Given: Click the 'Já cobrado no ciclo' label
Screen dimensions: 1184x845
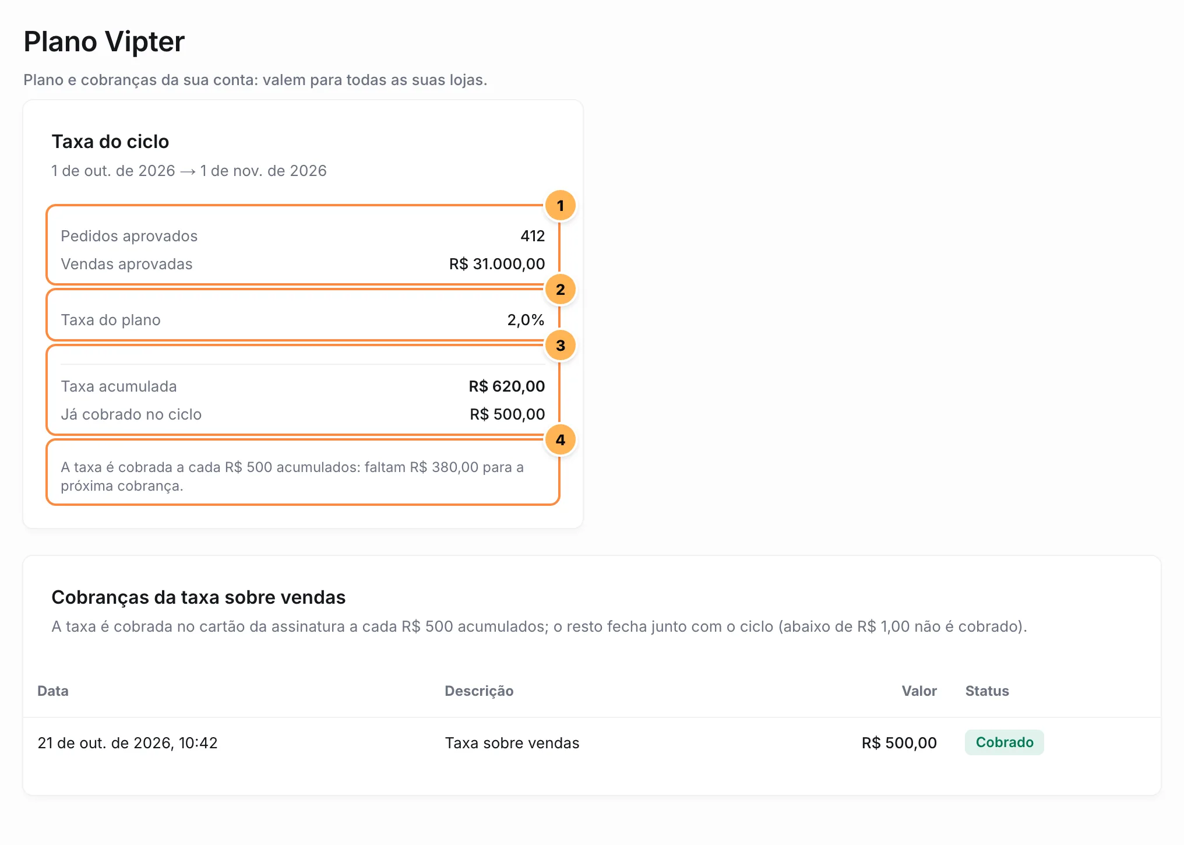Looking at the screenshot, I should [x=131, y=414].
